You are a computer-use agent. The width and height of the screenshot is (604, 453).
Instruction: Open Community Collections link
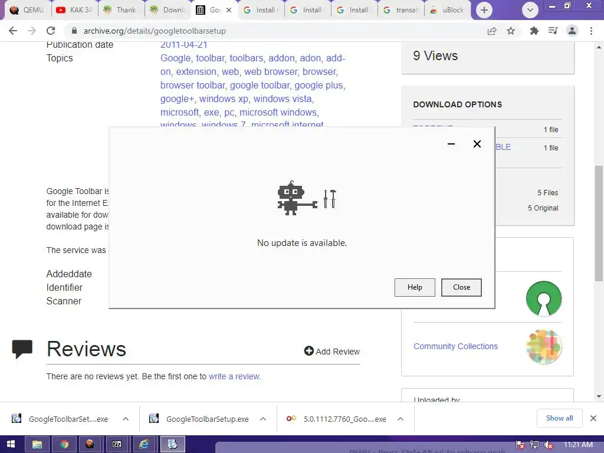click(x=456, y=346)
